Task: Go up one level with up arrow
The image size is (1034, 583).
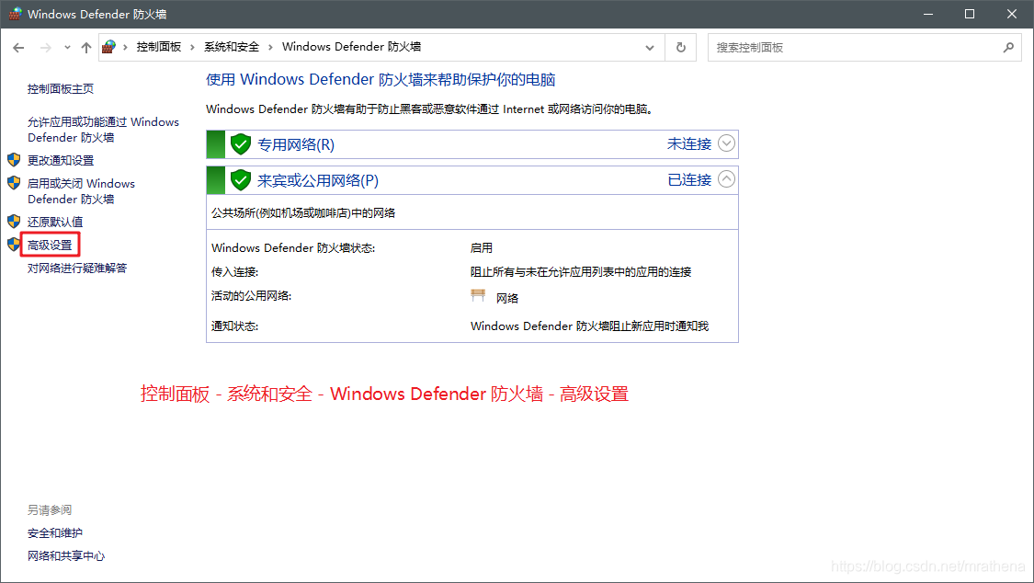Action: [86, 48]
